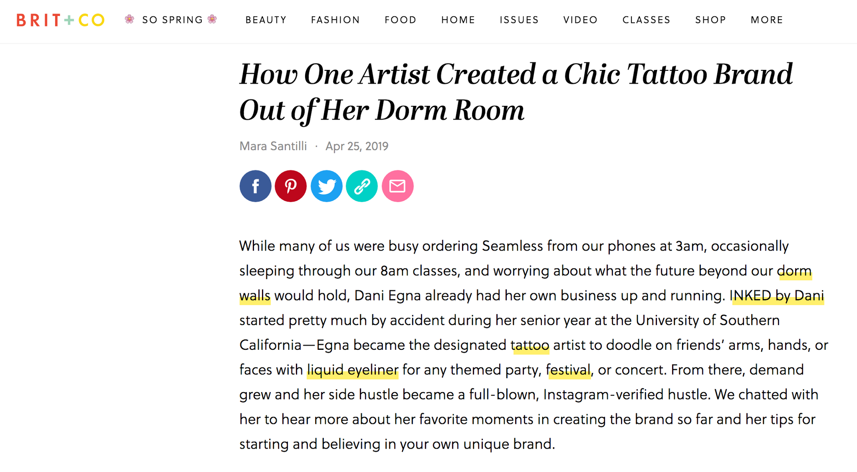Open the Shop menu item
Screen dimensions: 857x472
(x=711, y=20)
